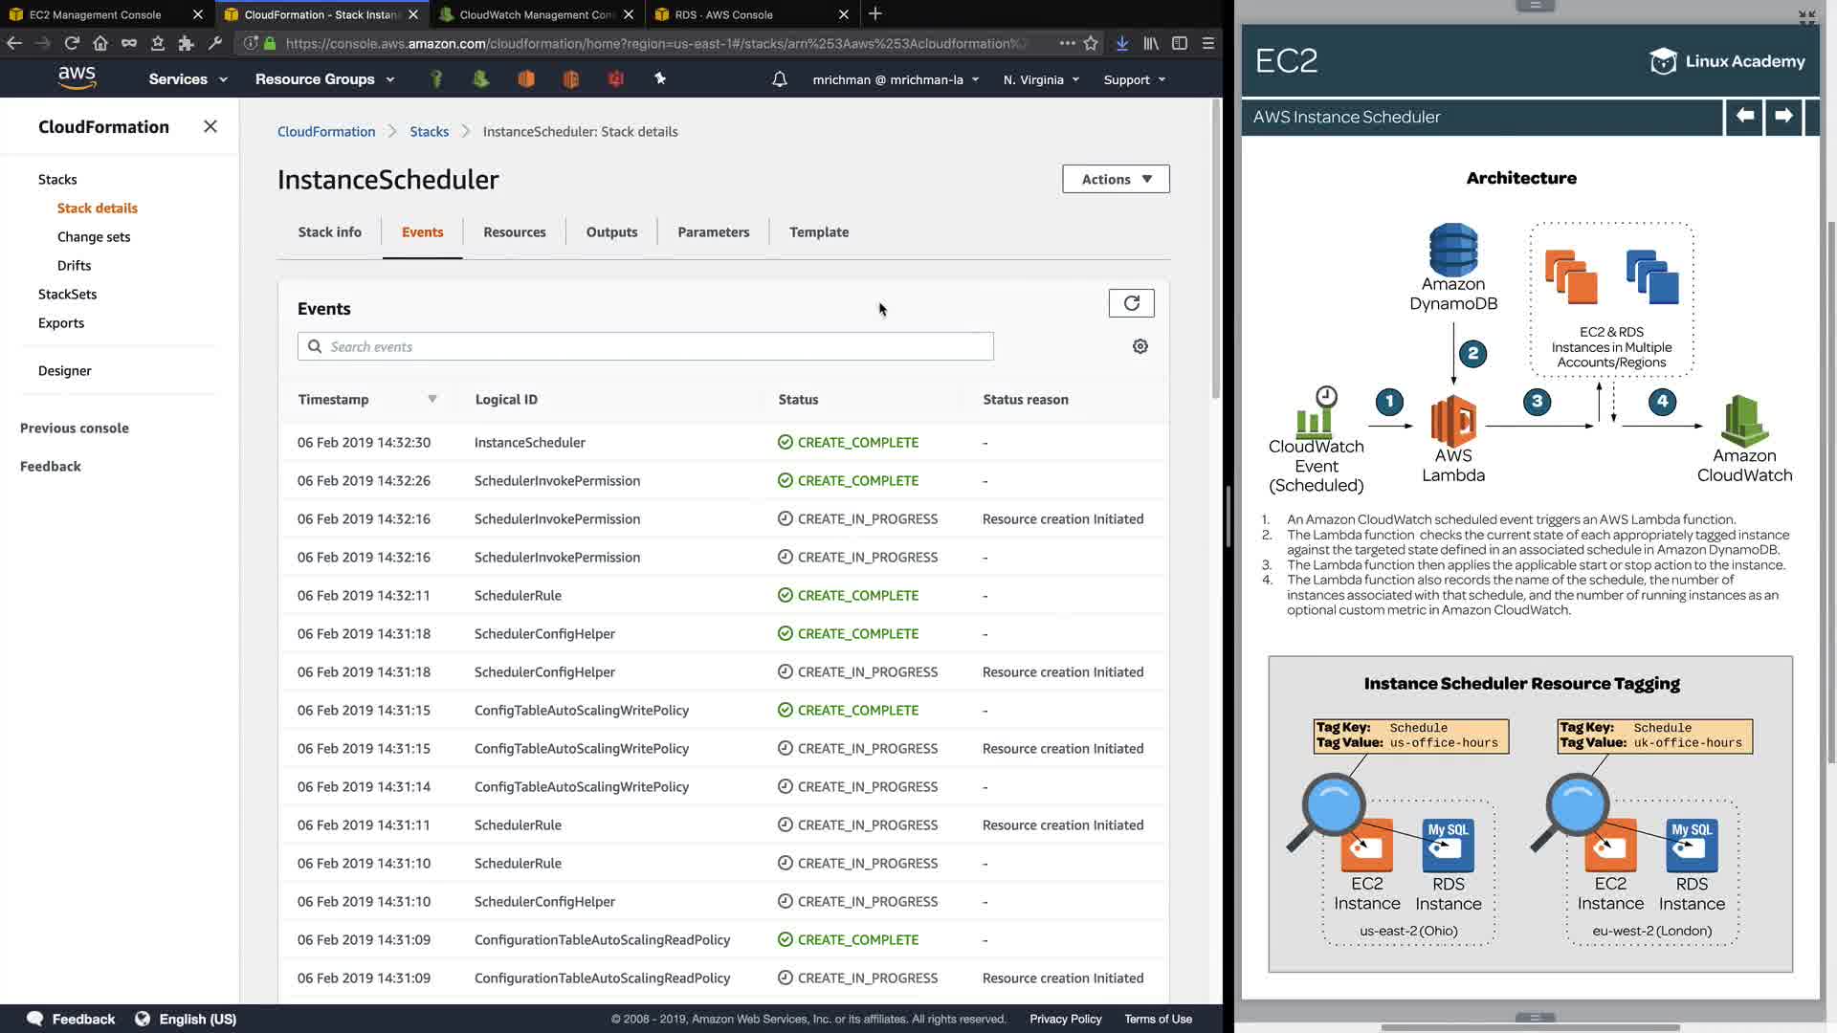Image resolution: width=1837 pixels, height=1033 pixels.
Task: Open N. Virginia region selector
Action: coord(1041,79)
